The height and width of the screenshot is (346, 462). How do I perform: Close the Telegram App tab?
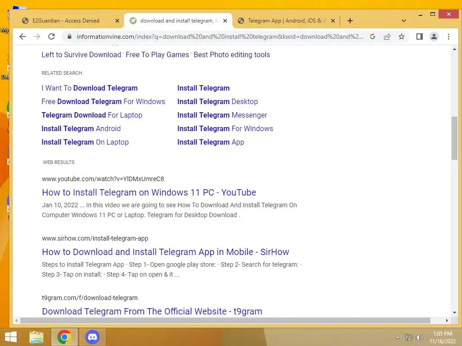click(x=333, y=21)
